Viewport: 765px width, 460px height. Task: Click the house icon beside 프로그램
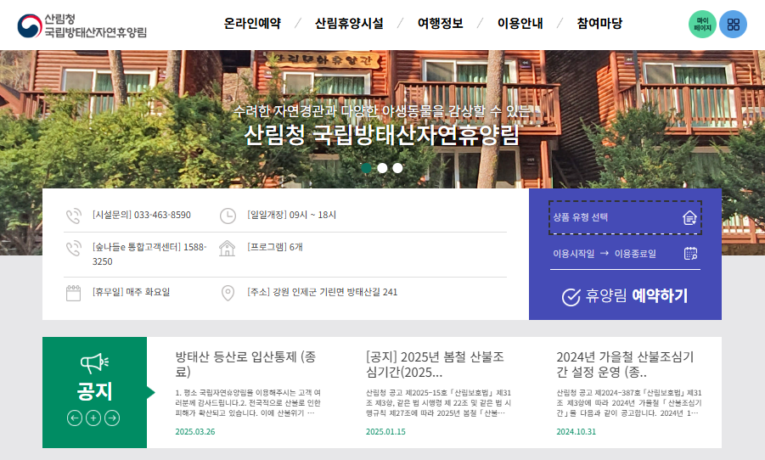coord(228,248)
